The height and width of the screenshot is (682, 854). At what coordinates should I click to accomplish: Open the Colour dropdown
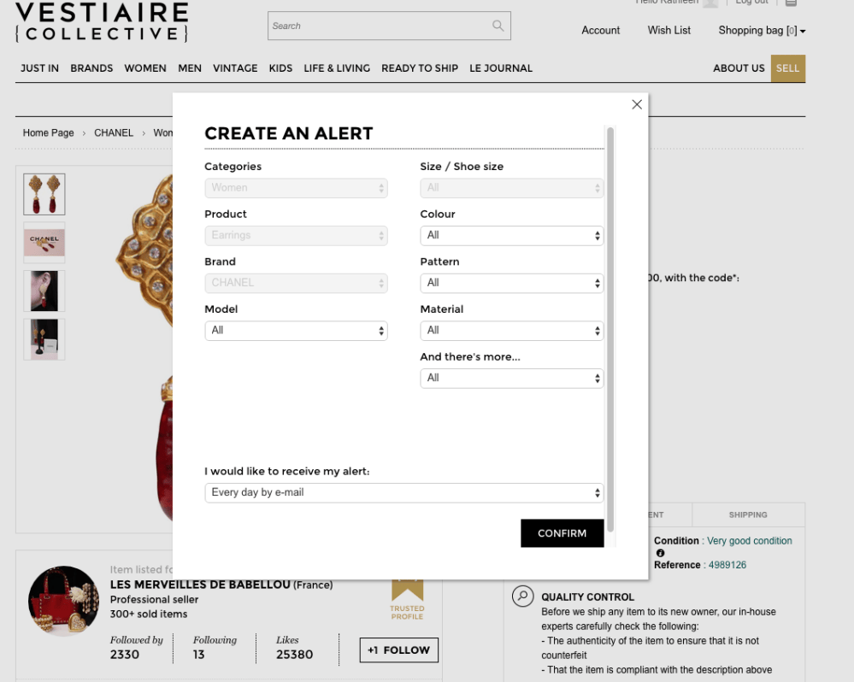coord(511,235)
